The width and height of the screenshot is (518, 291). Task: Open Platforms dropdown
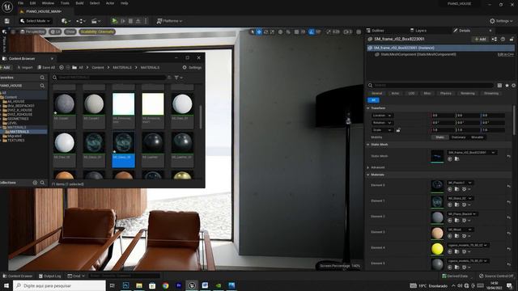(x=169, y=21)
